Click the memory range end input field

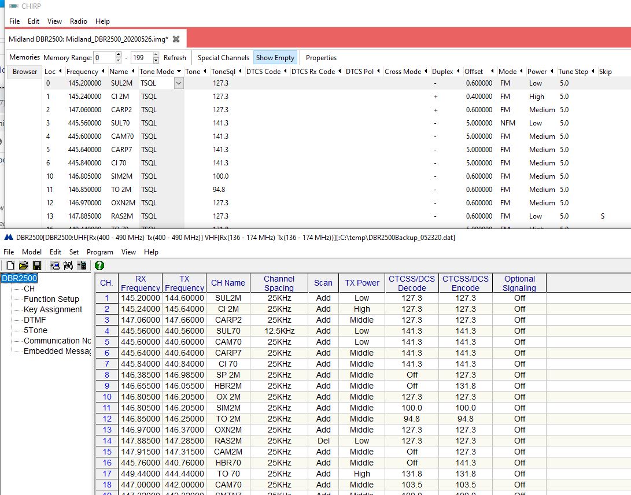[x=142, y=58]
